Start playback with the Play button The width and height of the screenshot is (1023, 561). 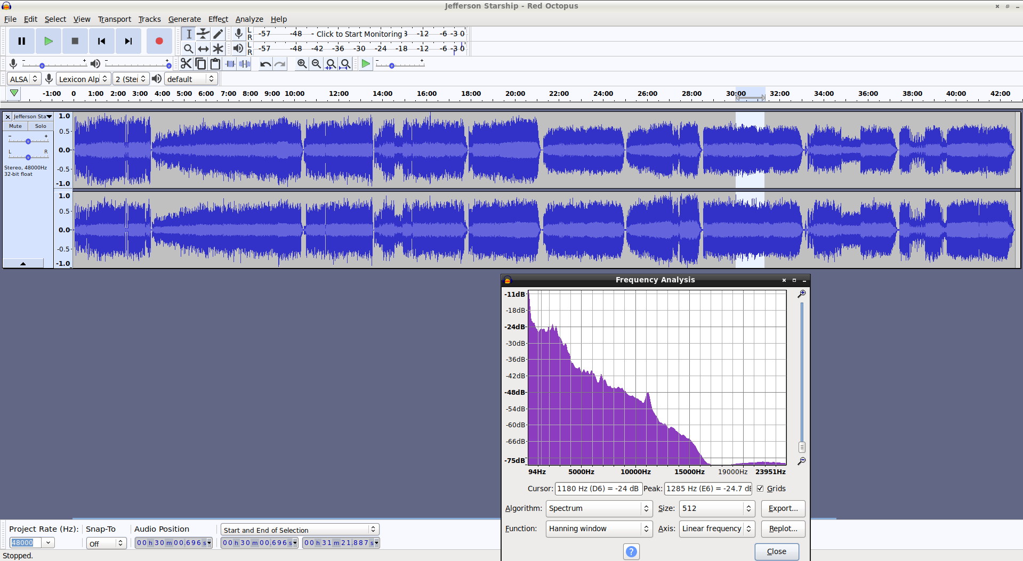(49, 41)
